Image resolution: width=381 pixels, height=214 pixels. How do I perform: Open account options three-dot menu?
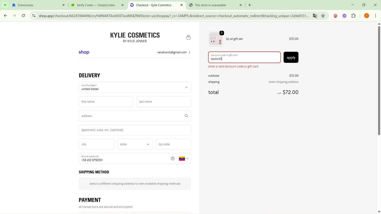point(189,52)
